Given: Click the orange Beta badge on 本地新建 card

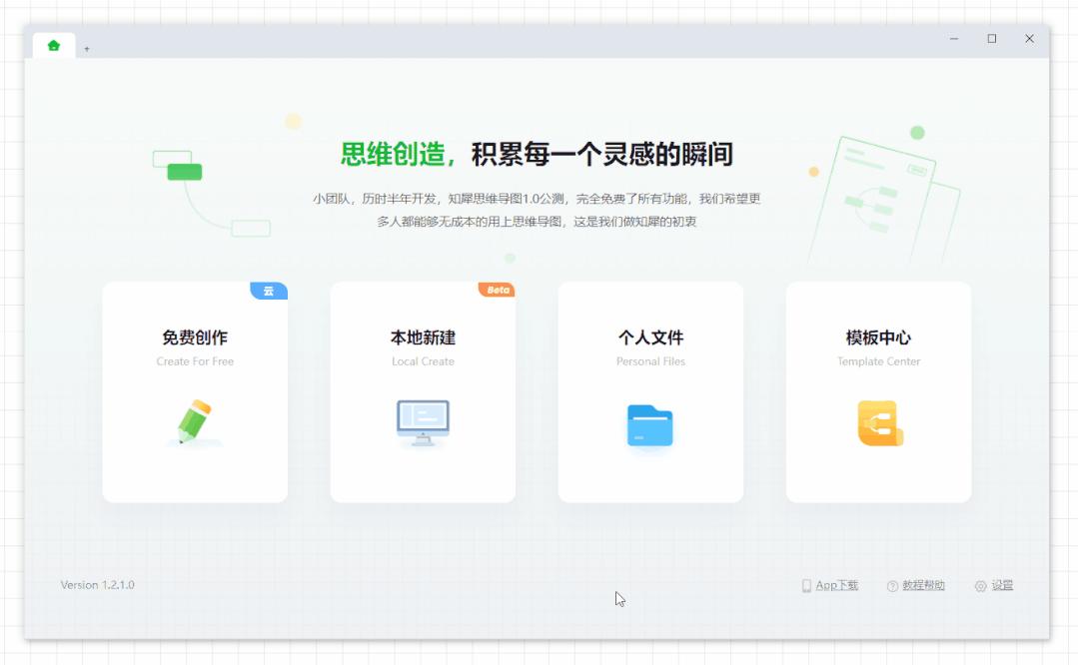Looking at the screenshot, I should click(x=496, y=289).
